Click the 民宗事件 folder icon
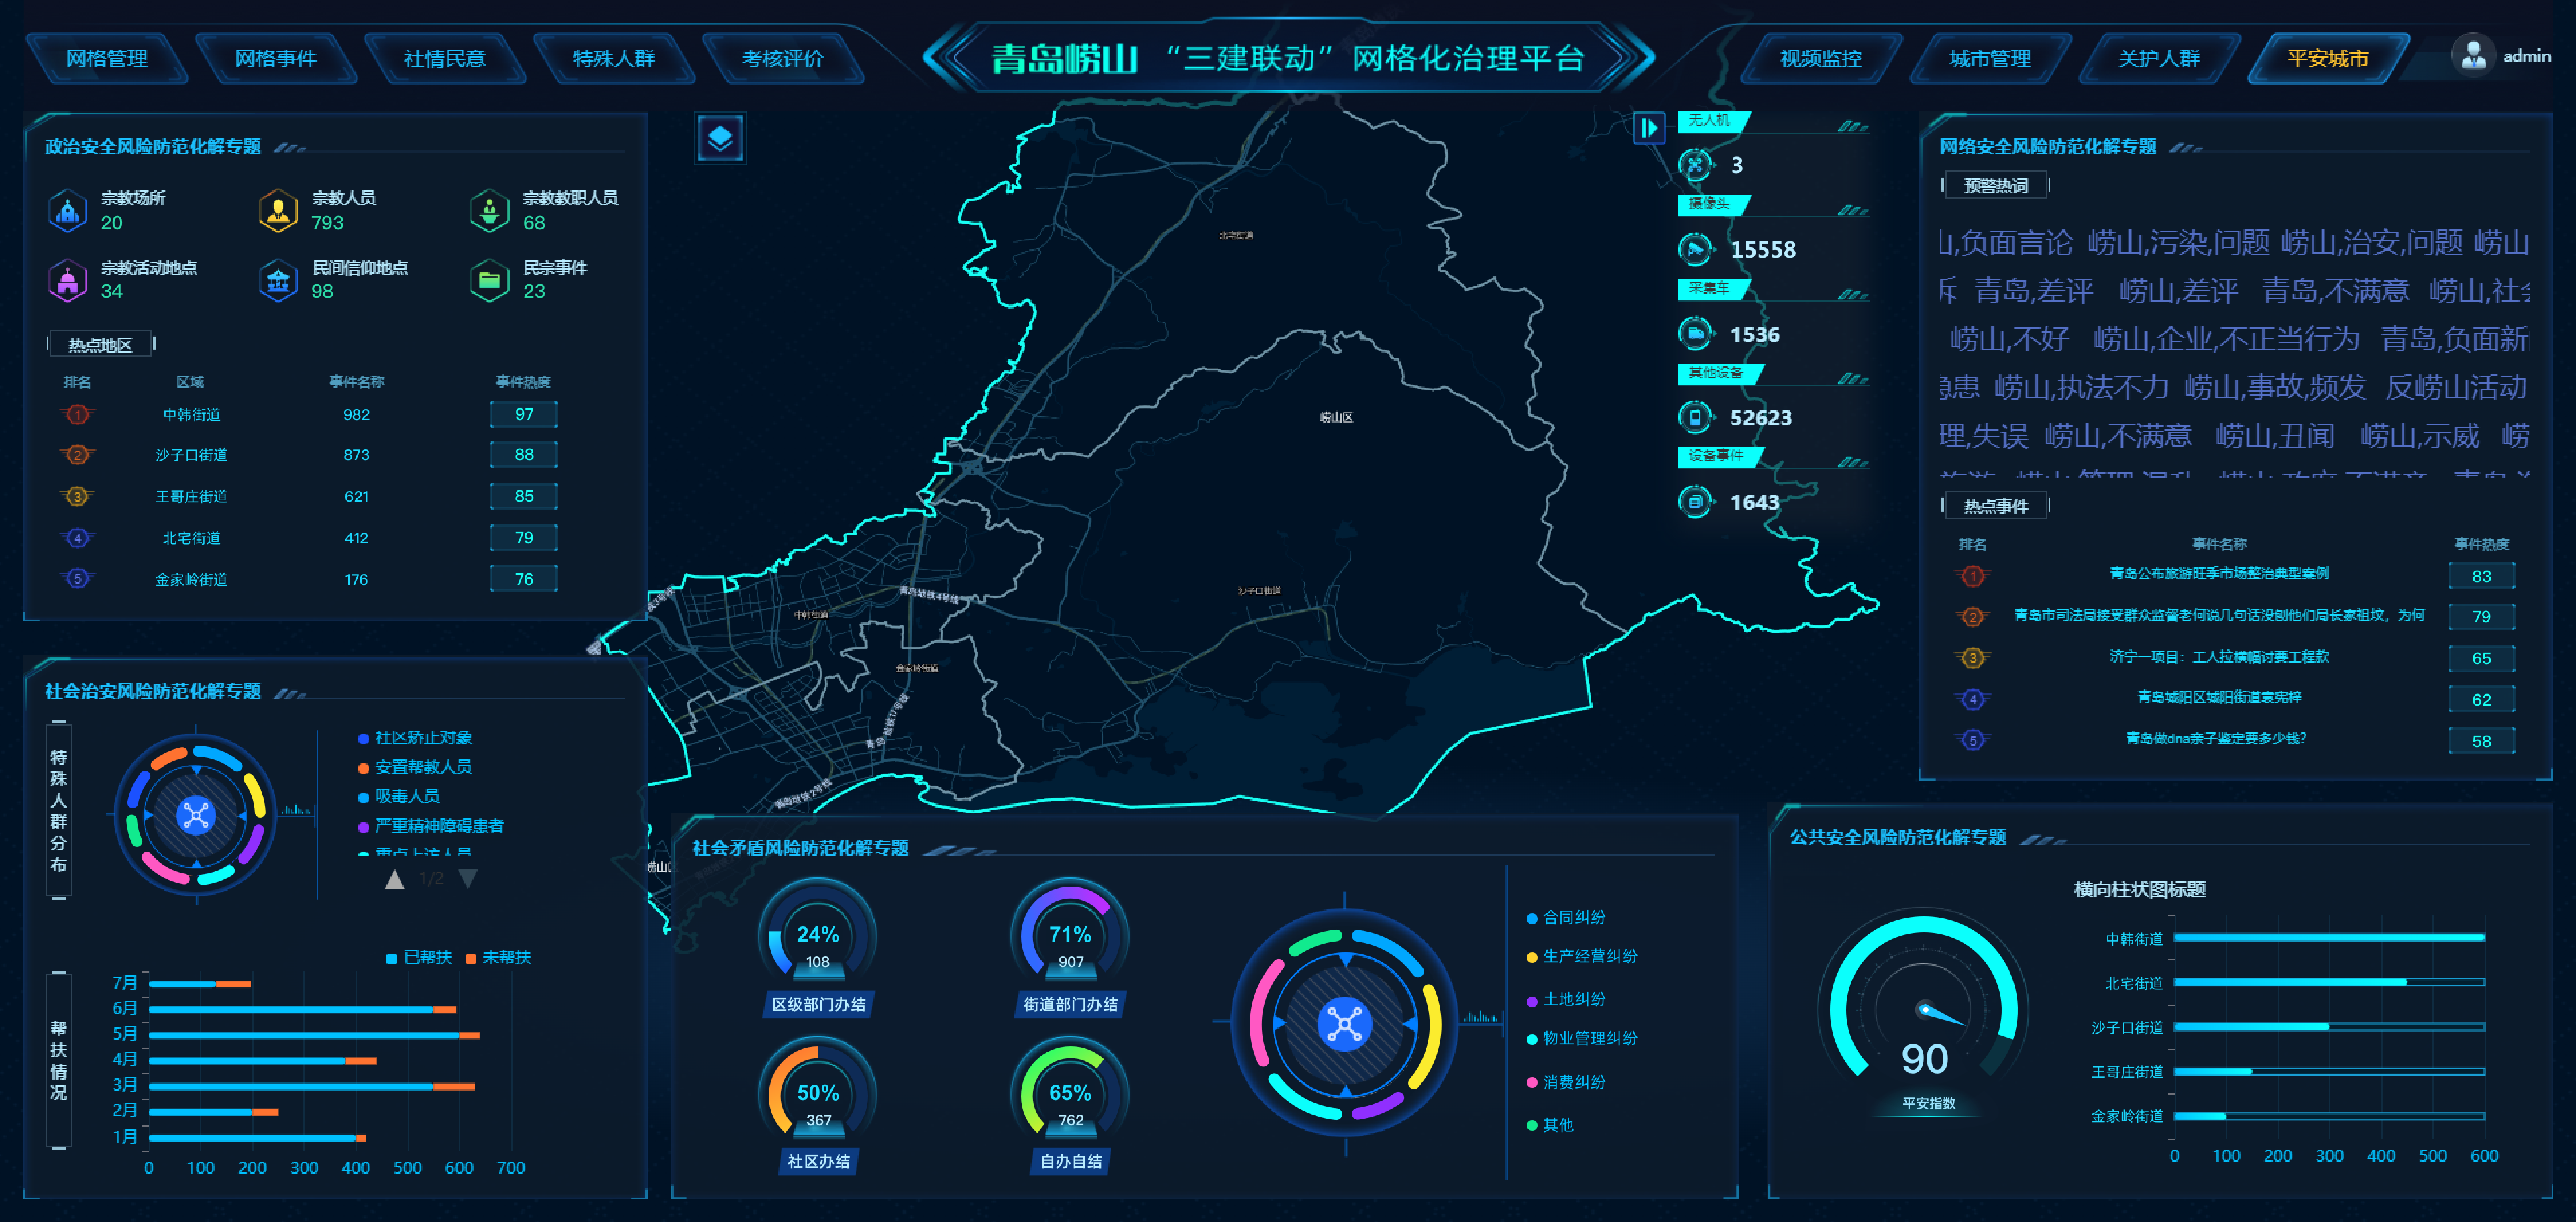2576x1222 pixels. 489,281
